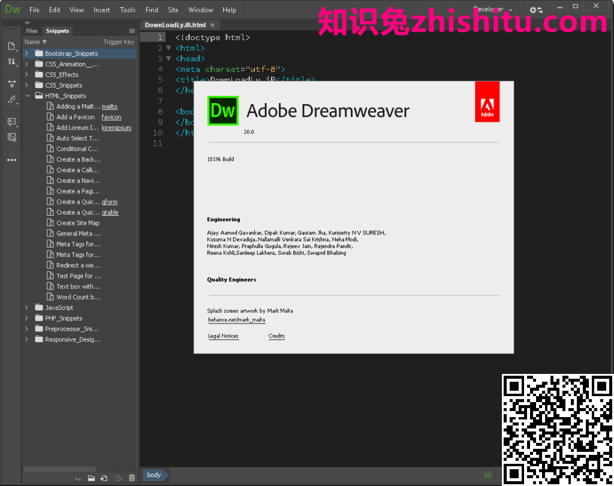Close the DownLoadLy.iR.html document tab
This screenshot has height=486, width=614.
[x=213, y=25]
